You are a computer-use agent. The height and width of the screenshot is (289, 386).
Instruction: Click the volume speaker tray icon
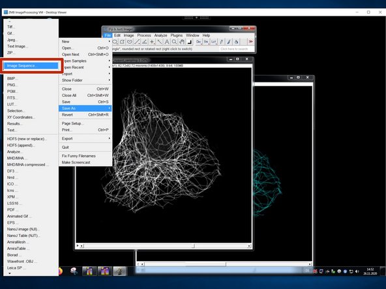357,271
